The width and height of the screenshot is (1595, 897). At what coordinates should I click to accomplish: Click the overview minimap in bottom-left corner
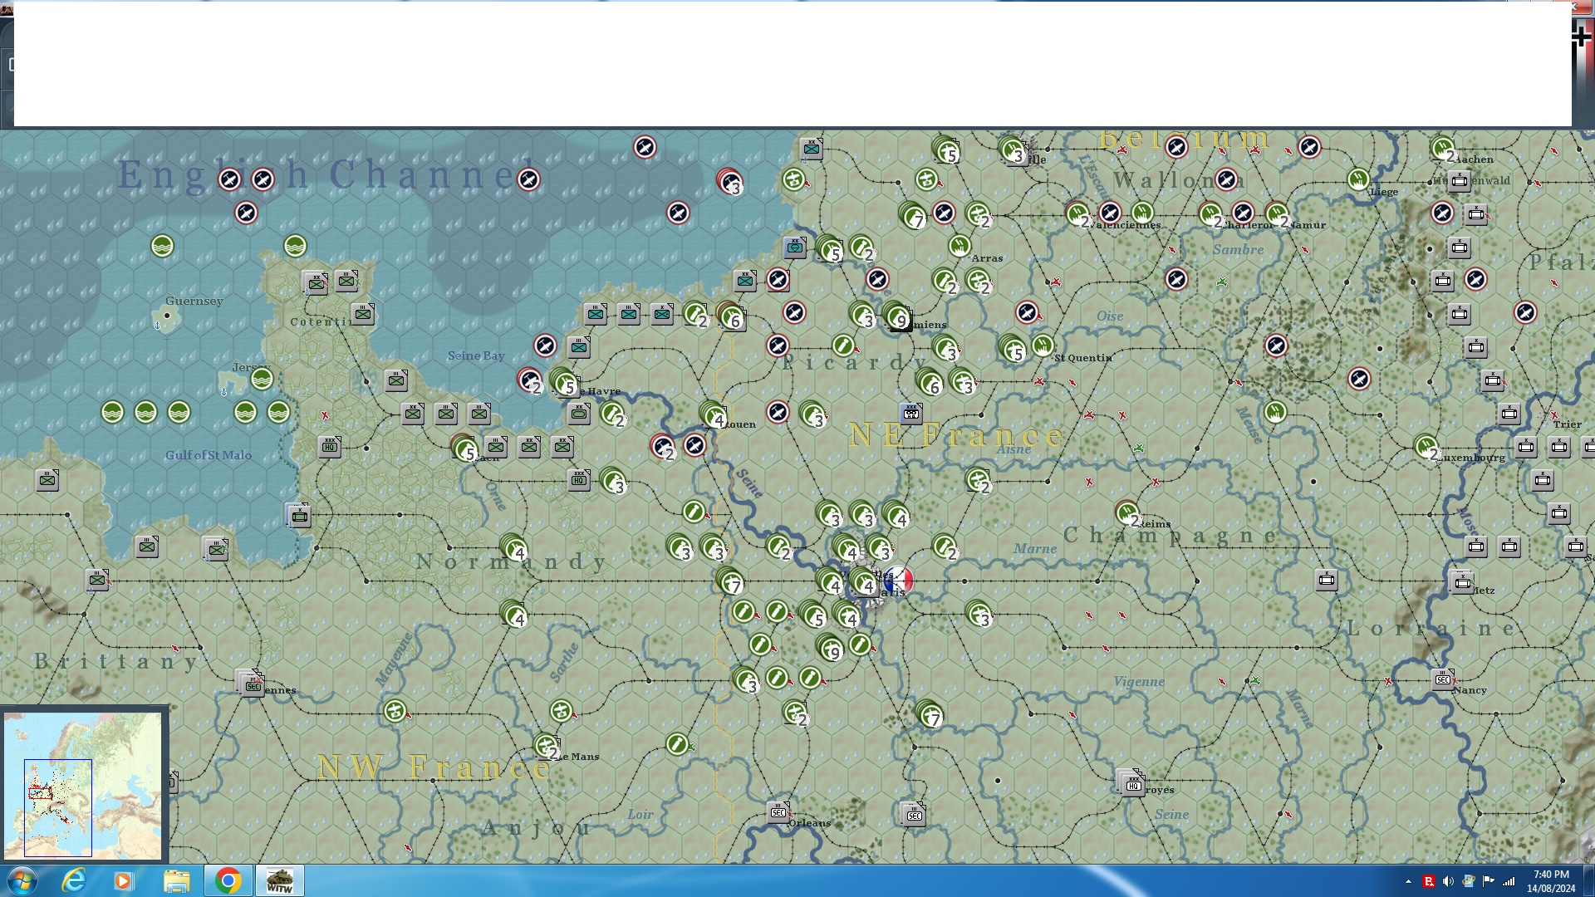click(x=83, y=784)
